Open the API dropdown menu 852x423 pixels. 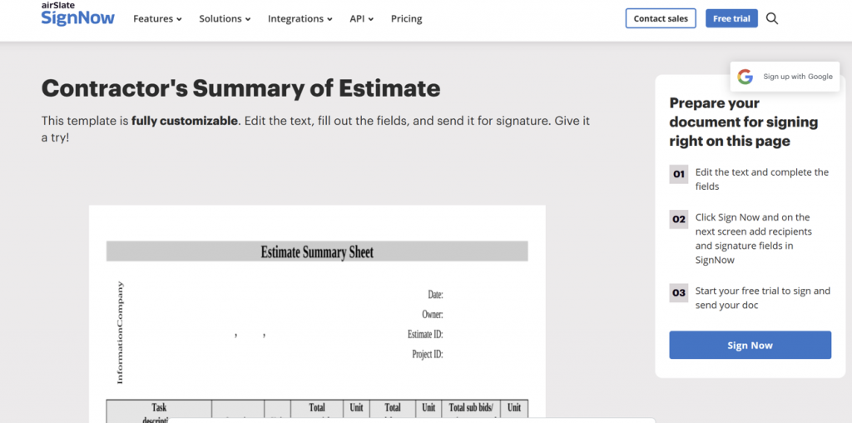[362, 18]
